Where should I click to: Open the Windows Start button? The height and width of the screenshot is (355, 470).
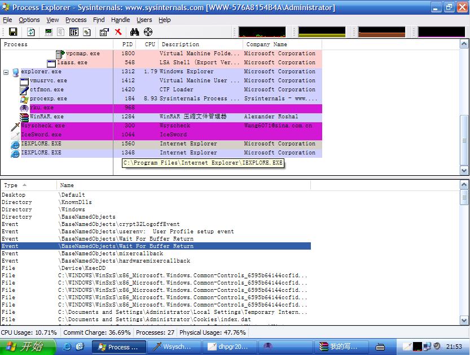28,347
